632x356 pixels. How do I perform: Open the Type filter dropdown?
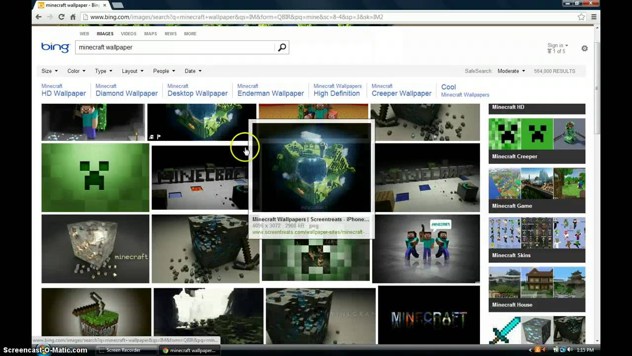[104, 71]
